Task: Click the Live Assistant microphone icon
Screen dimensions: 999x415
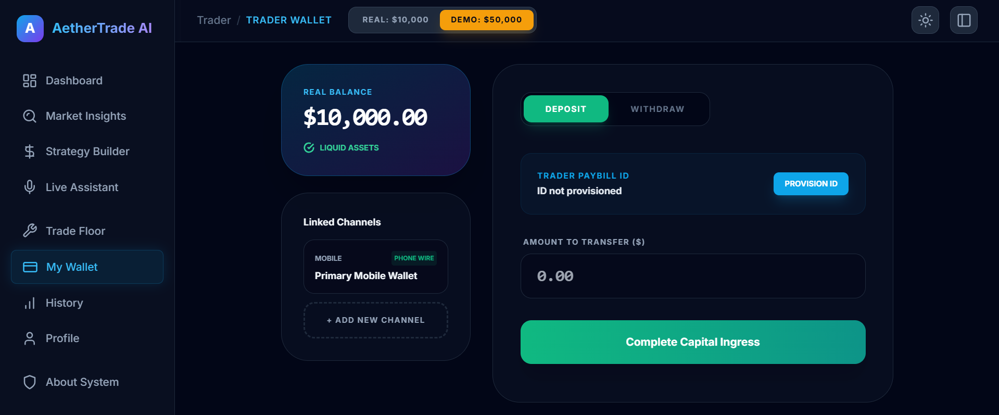Action: click(30, 187)
